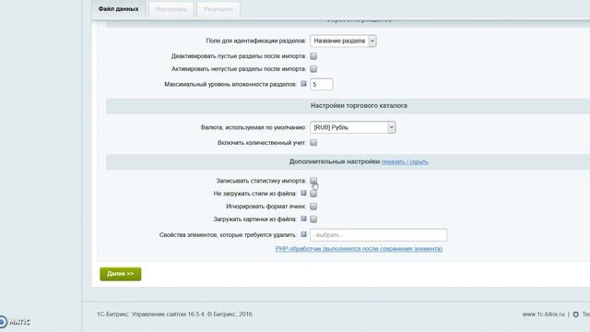Enable 'Загружать картинки из файла' checkbox
The image size is (590, 332).
tap(313, 219)
